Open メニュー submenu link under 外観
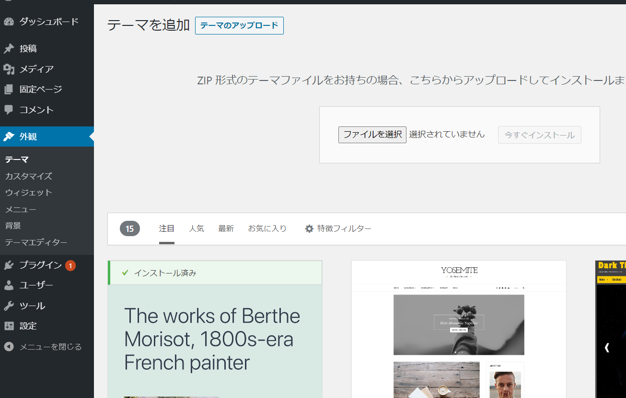 (x=21, y=209)
